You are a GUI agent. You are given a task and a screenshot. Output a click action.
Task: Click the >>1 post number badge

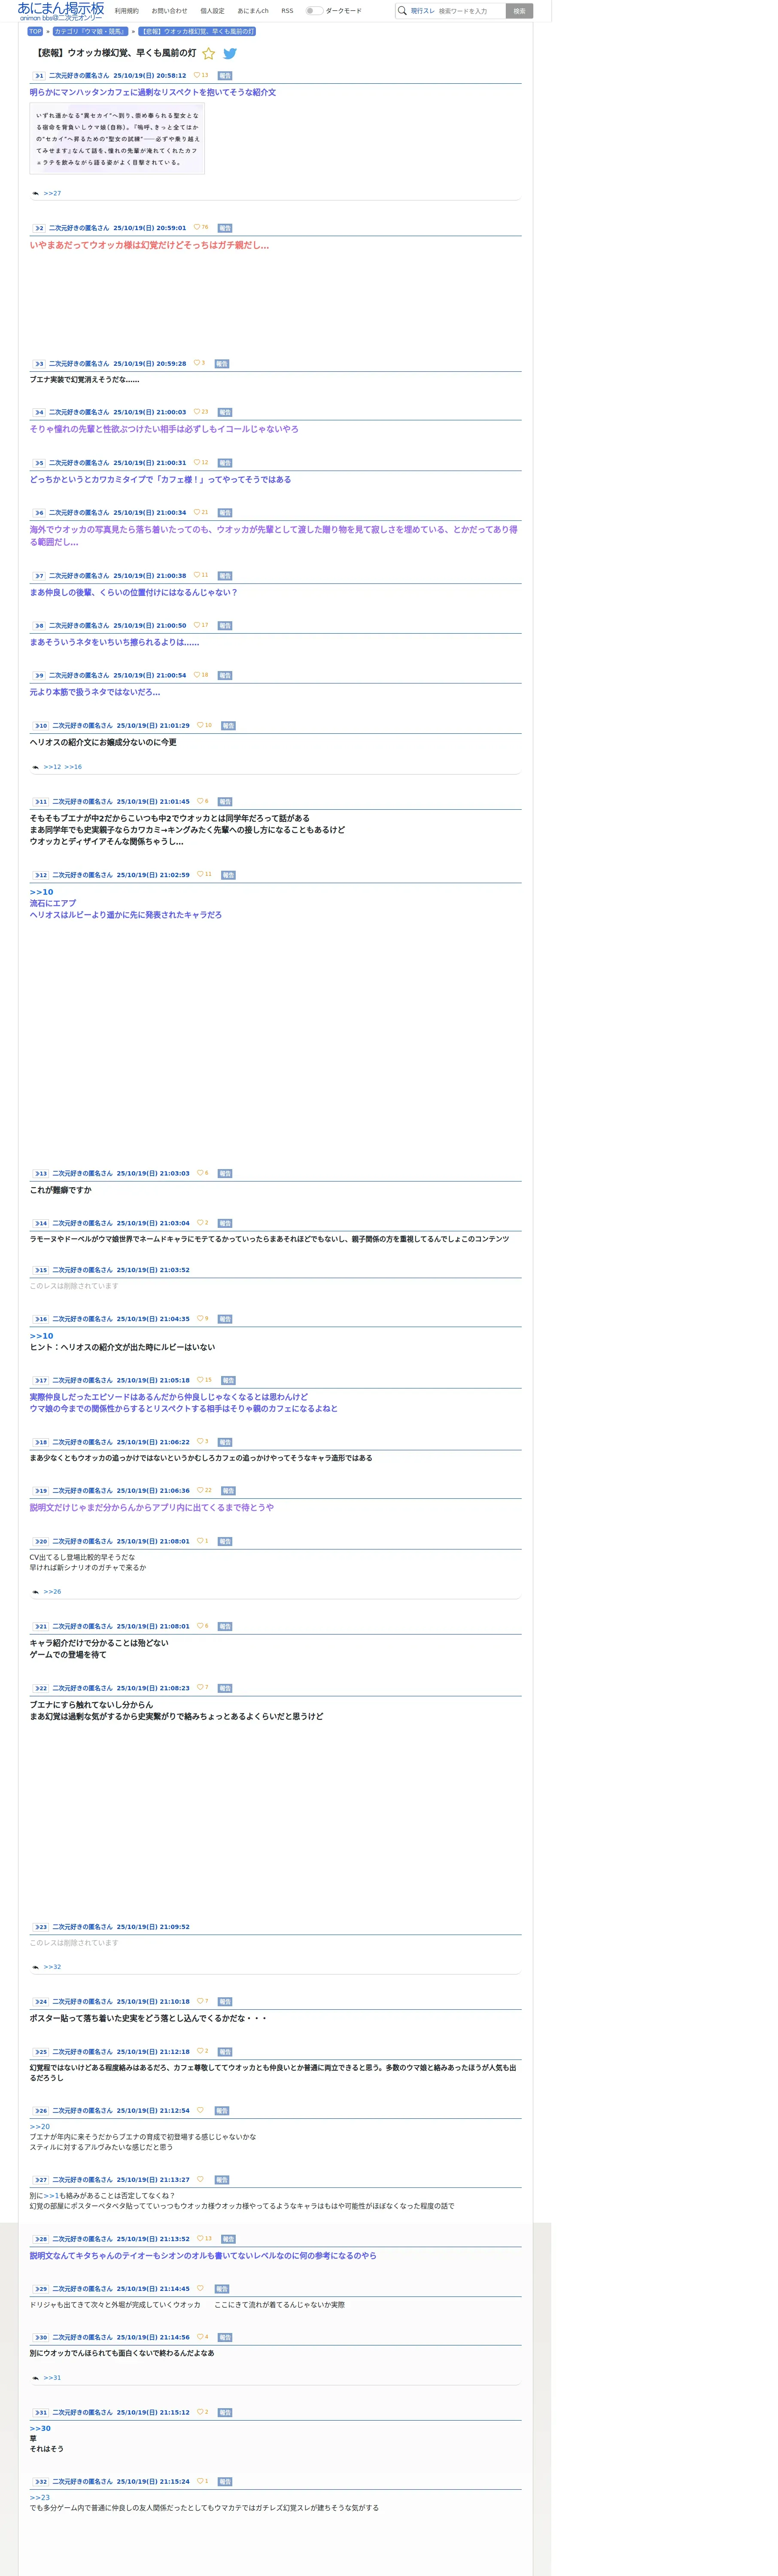click(x=38, y=75)
